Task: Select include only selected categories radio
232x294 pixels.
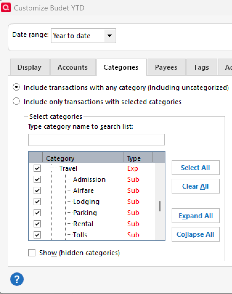Action: pos(16,101)
